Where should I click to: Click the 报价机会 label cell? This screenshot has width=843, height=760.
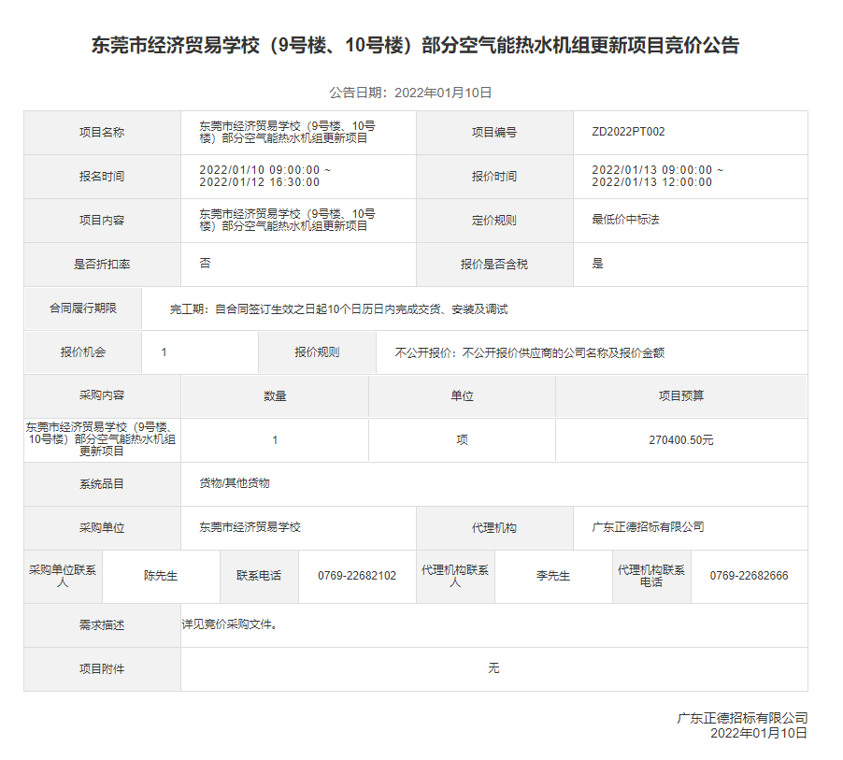[83, 352]
